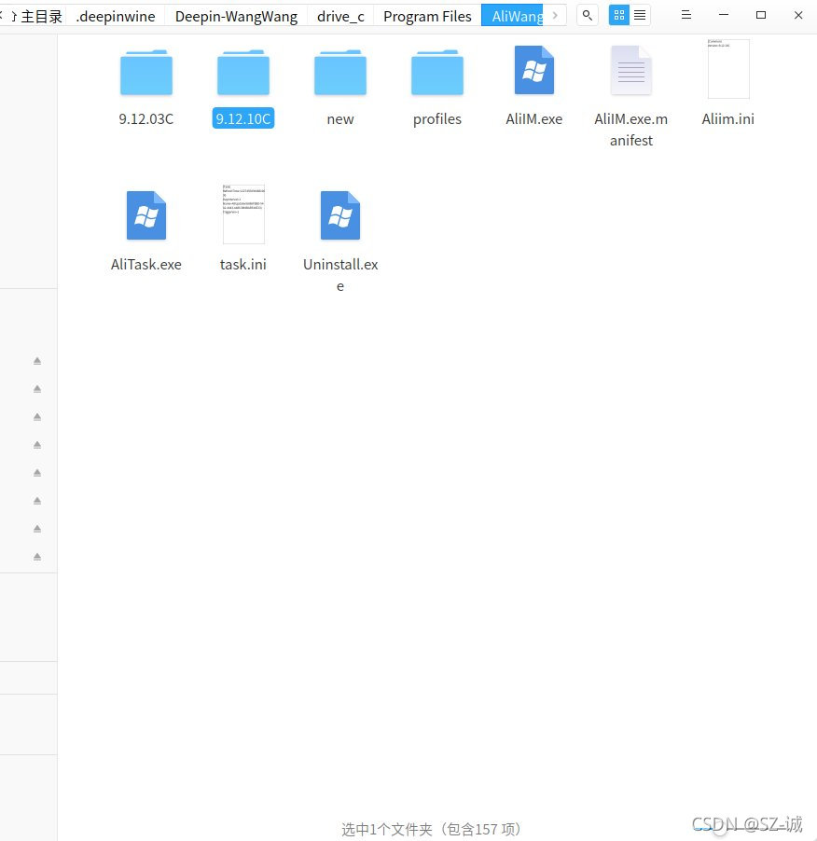Select the AliIM.exe file icon
817x841 pixels.
534,70
